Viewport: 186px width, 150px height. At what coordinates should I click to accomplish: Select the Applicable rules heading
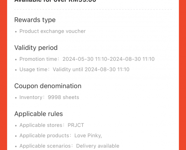click(x=39, y=114)
